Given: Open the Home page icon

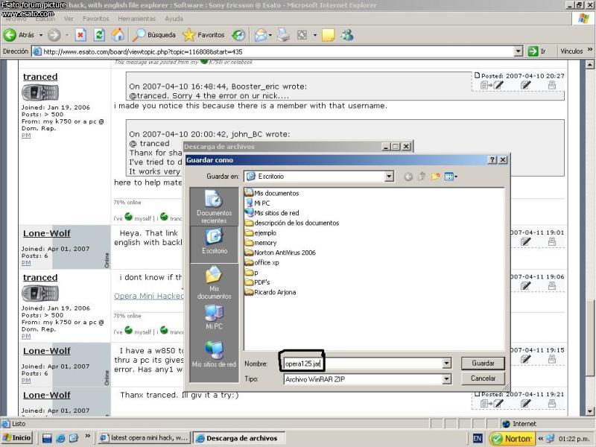Looking at the screenshot, I should (x=118, y=35).
